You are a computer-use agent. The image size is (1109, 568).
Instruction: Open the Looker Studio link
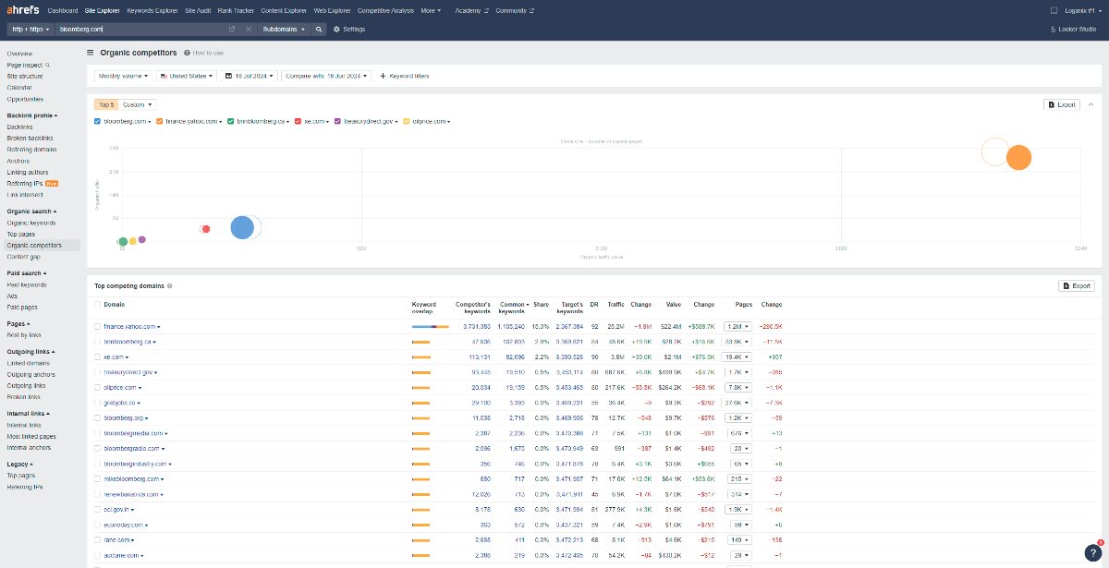[x=1074, y=29]
